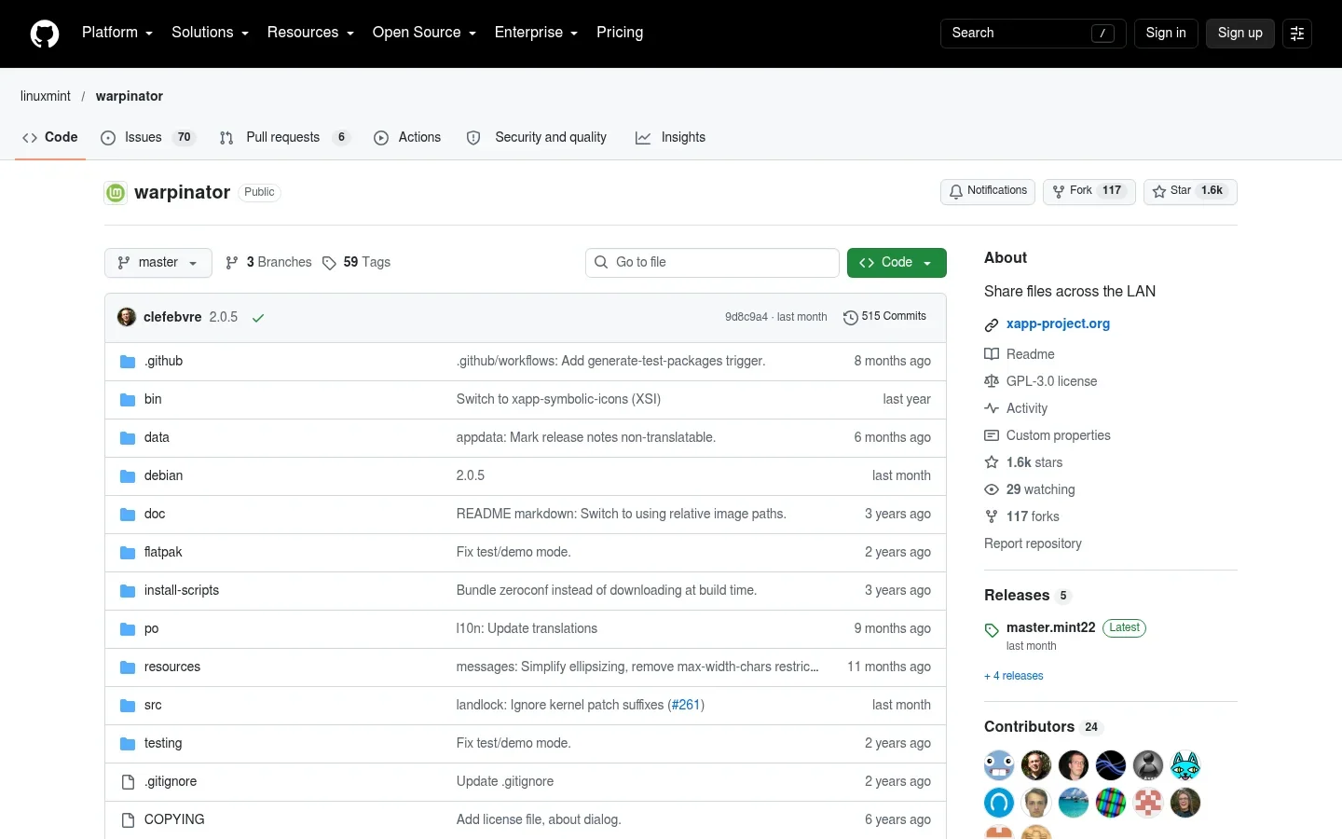Screen dimensions: 1342x839
Task: Click the eye icon next to 29 watching
Action: pos(992,489)
